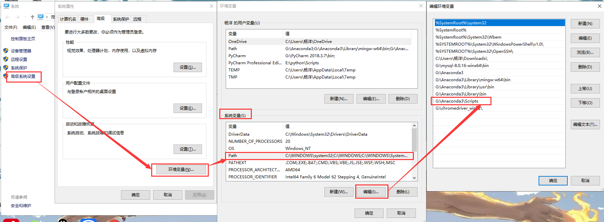The image size is (604, 222).
Task: Click shield icon beside 远程设置
Action: point(6,59)
